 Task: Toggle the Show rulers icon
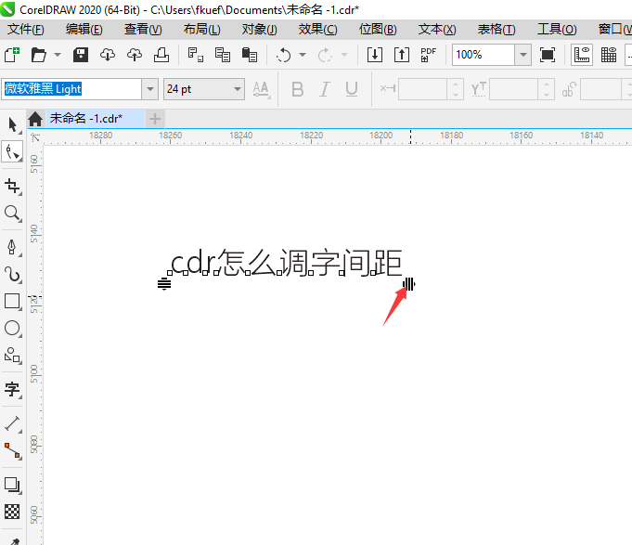(x=582, y=55)
